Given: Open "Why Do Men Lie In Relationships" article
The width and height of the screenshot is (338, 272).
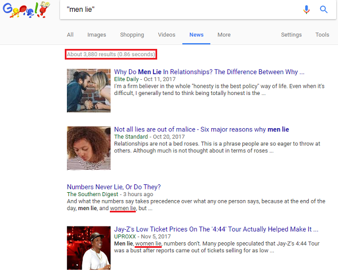Looking at the screenshot, I should click(x=209, y=72).
